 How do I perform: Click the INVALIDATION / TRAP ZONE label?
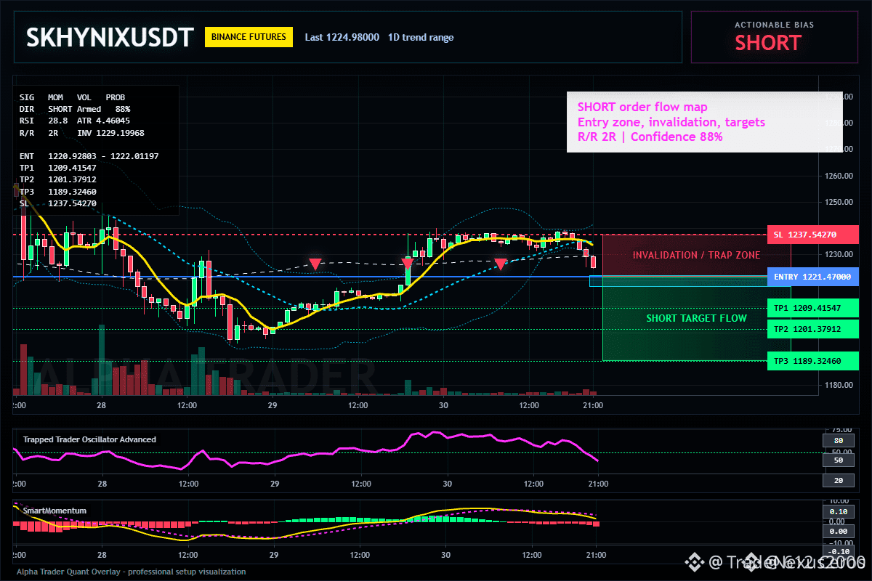coord(696,255)
